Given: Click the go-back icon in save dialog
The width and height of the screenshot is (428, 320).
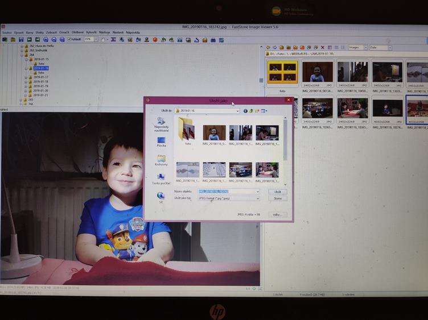Looking at the screenshot, I should (x=245, y=111).
